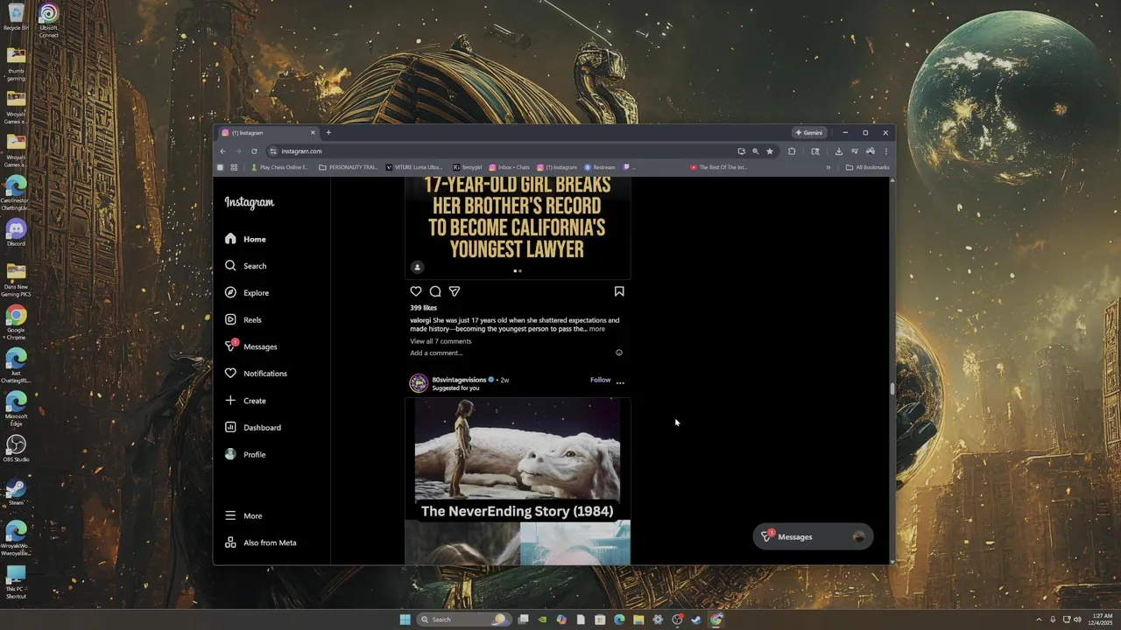Show hidden system tray icons
This screenshot has width=1121, height=630.
click(x=1039, y=619)
